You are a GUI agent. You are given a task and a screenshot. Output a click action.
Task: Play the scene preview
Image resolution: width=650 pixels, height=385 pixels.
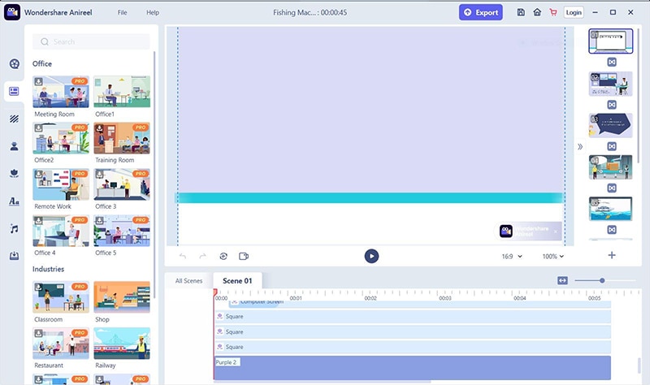[371, 256]
